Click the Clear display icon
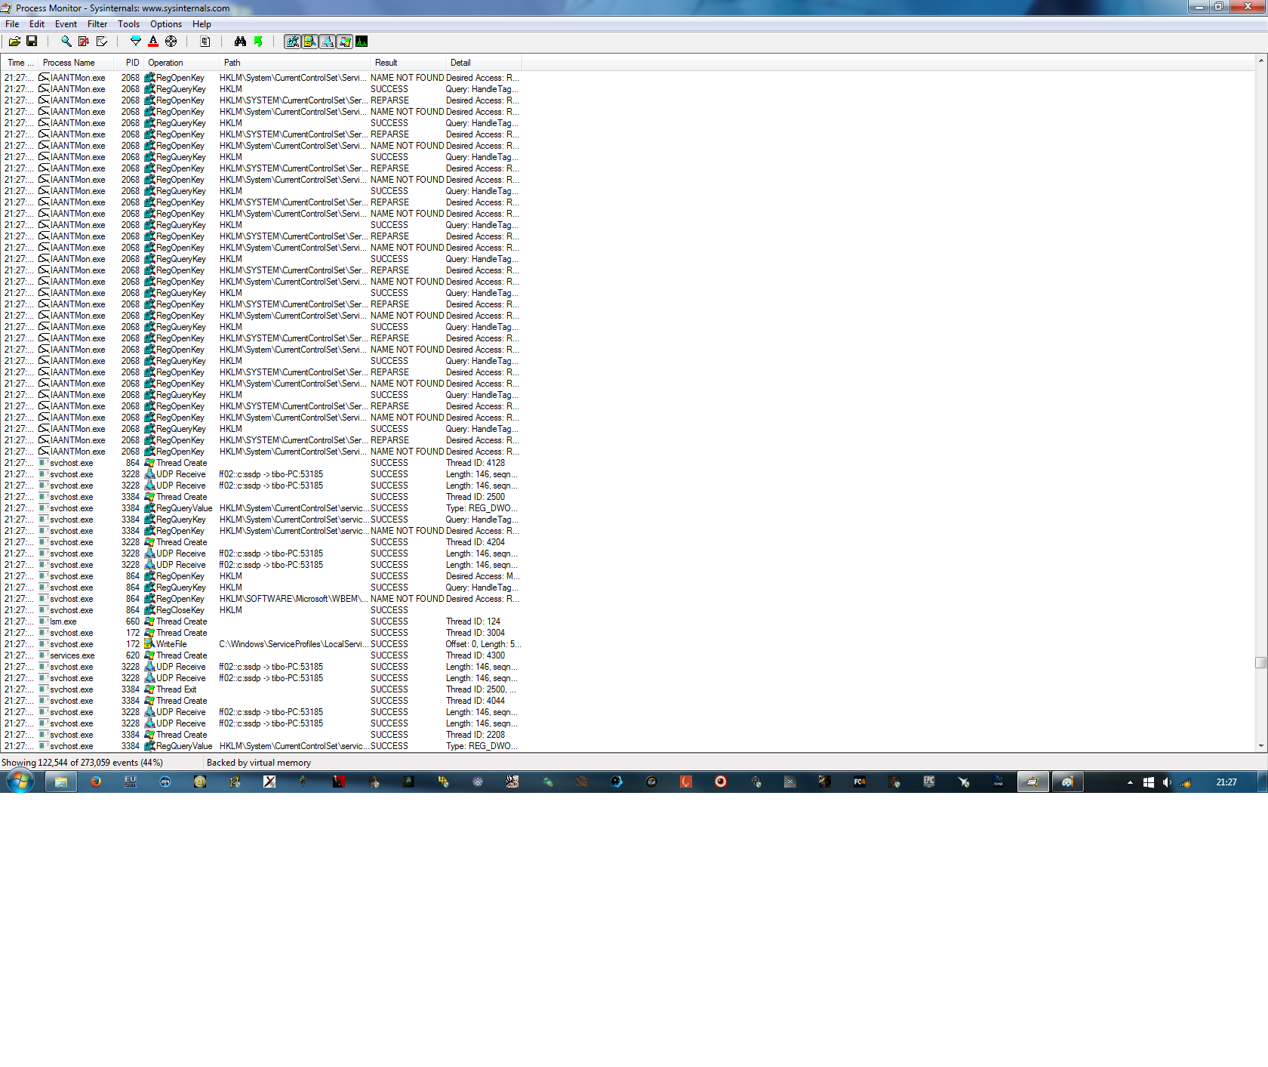 tap(101, 42)
